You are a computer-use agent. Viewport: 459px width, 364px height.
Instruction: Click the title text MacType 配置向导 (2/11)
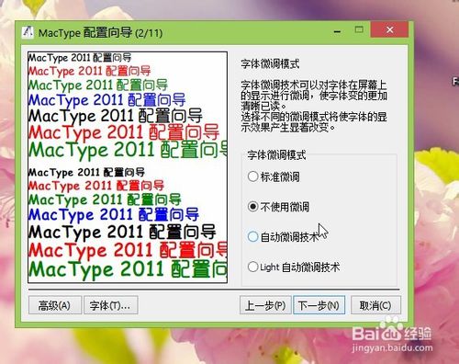(x=100, y=32)
